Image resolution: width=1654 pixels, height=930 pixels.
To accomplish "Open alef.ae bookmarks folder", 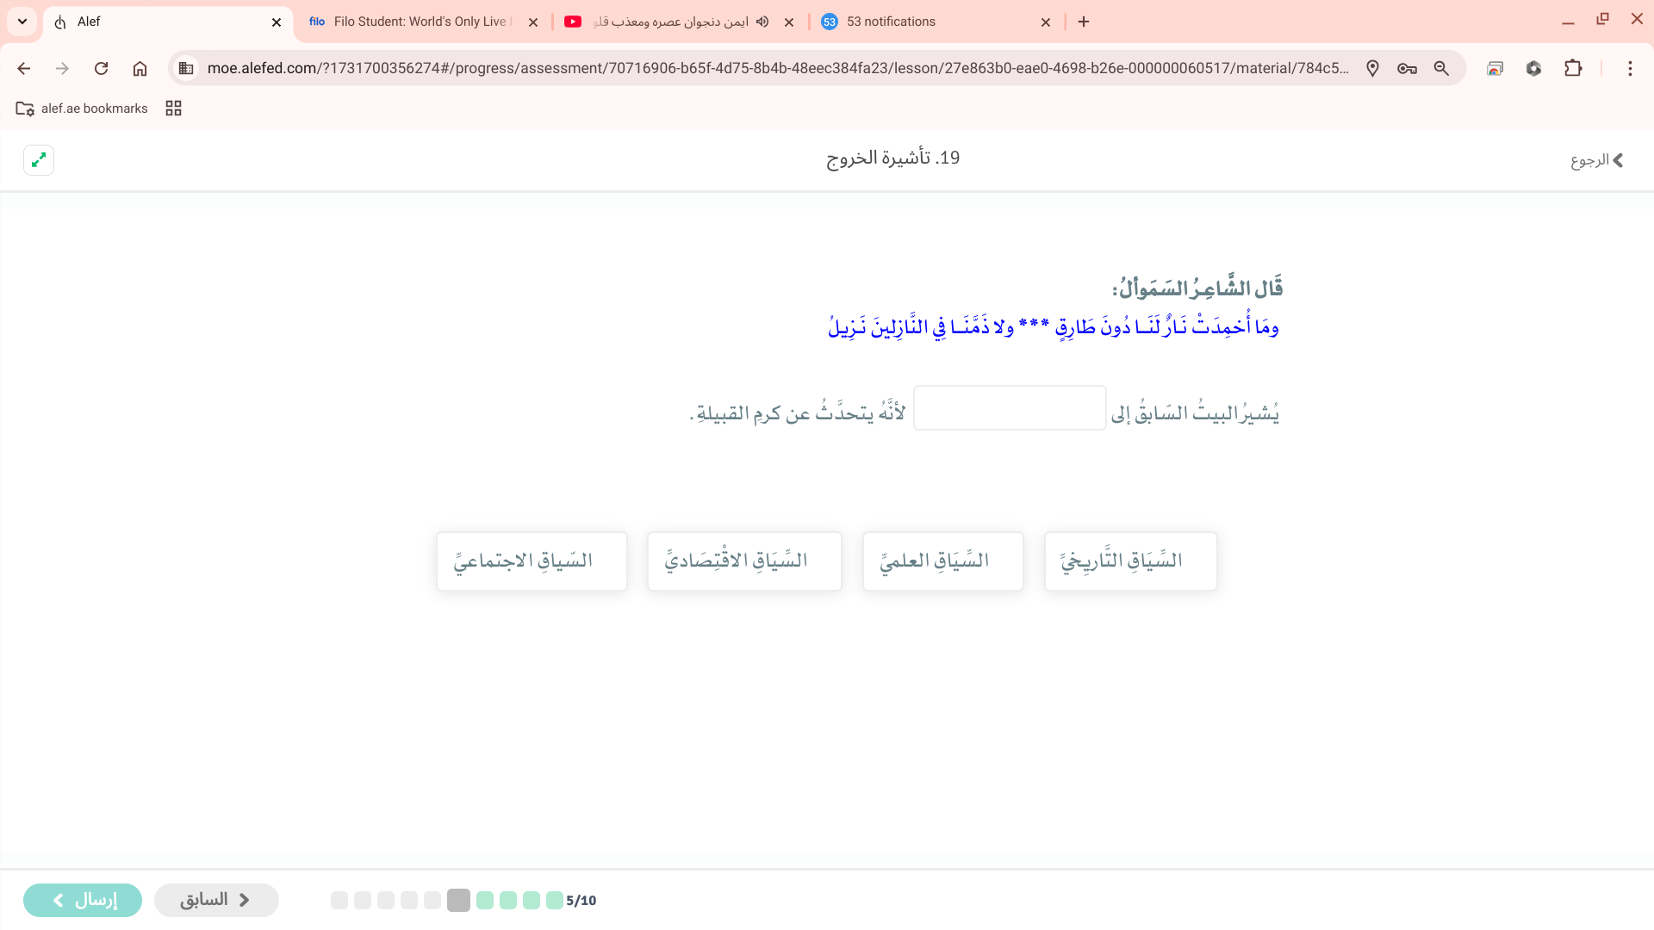I will (x=82, y=108).
